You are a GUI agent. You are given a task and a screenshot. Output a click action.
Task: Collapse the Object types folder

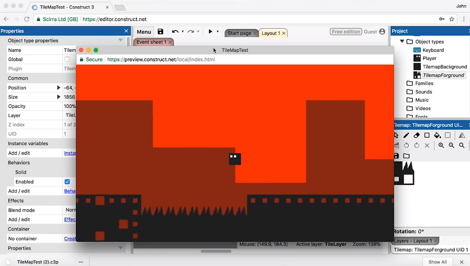(402, 42)
